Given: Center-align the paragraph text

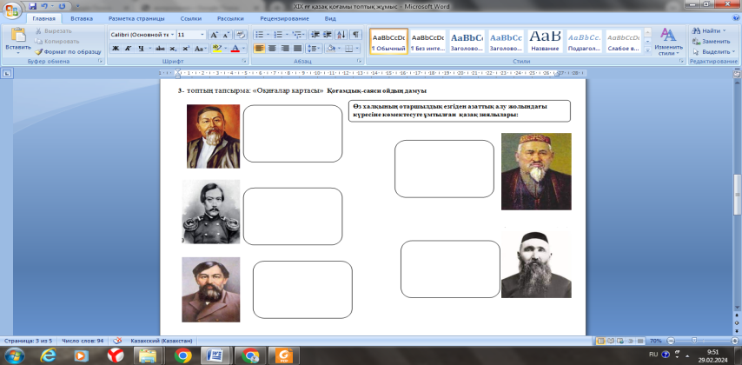Looking at the screenshot, I should tap(273, 49).
